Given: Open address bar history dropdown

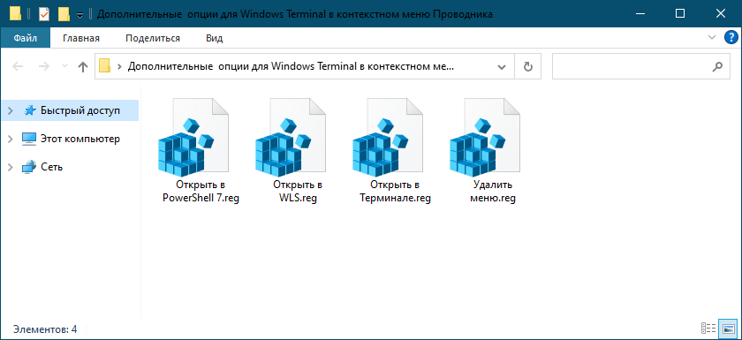Looking at the screenshot, I should pos(502,67).
